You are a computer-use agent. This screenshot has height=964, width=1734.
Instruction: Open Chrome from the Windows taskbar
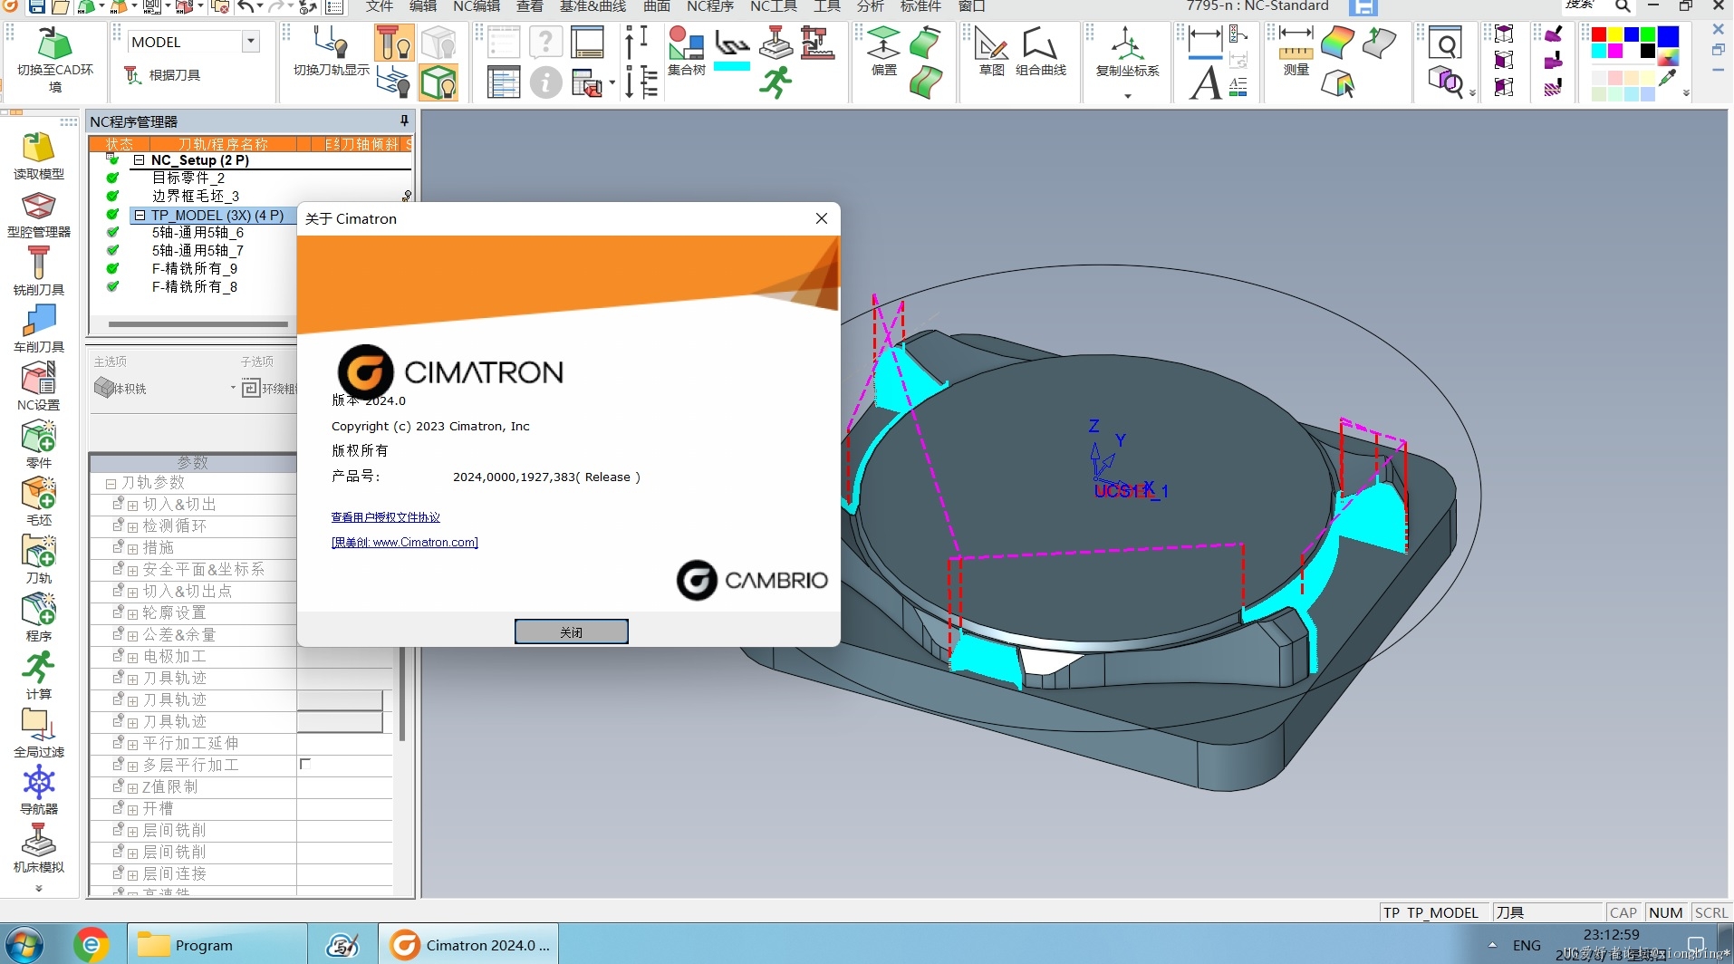pos(91,945)
